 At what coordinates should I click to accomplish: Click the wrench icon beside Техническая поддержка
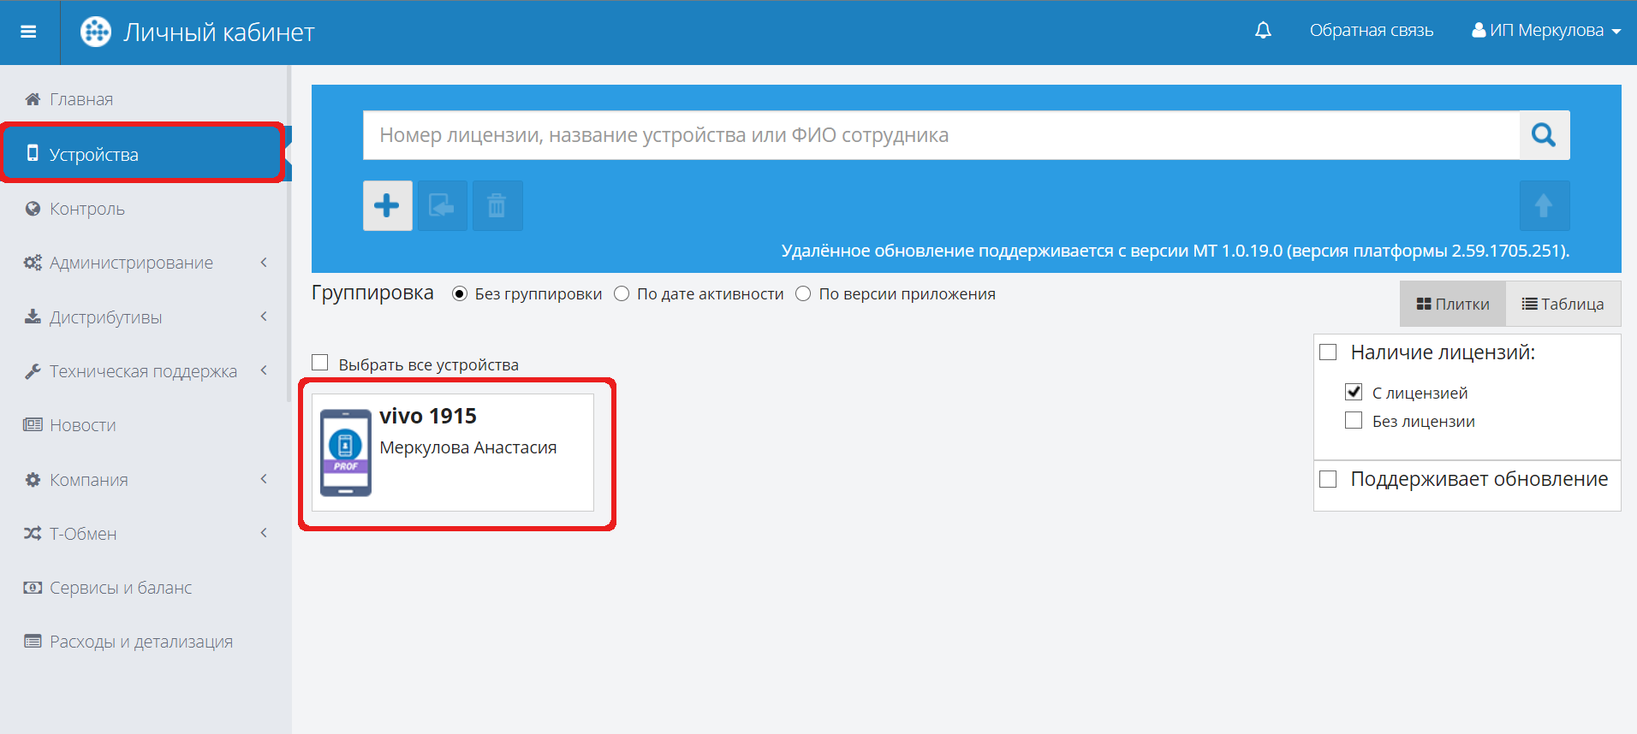[33, 371]
